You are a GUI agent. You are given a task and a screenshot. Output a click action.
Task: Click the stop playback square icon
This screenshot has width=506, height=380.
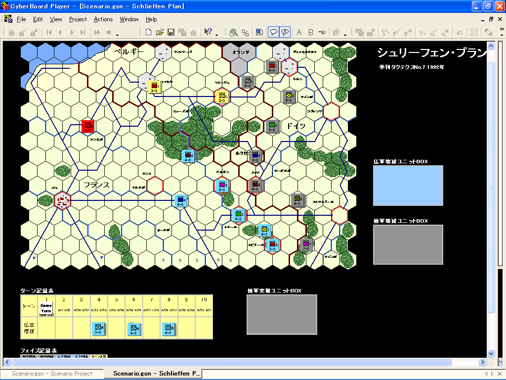coord(109,32)
